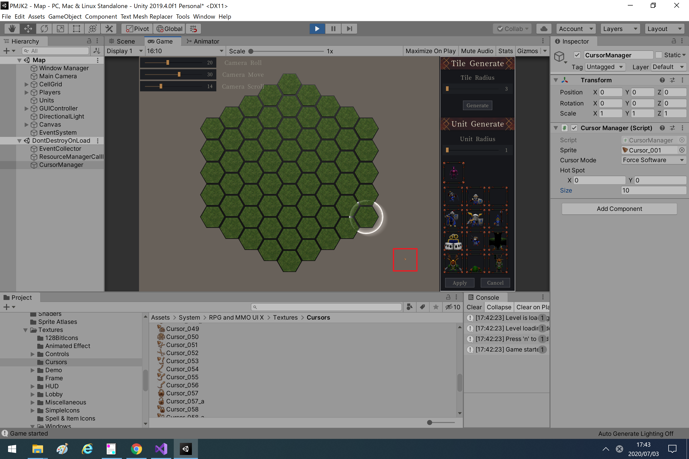Toggle the CursorManager active checkbox
The width and height of the screenshot is (689, 459).
pyautogui.click(x=577, y=55)
